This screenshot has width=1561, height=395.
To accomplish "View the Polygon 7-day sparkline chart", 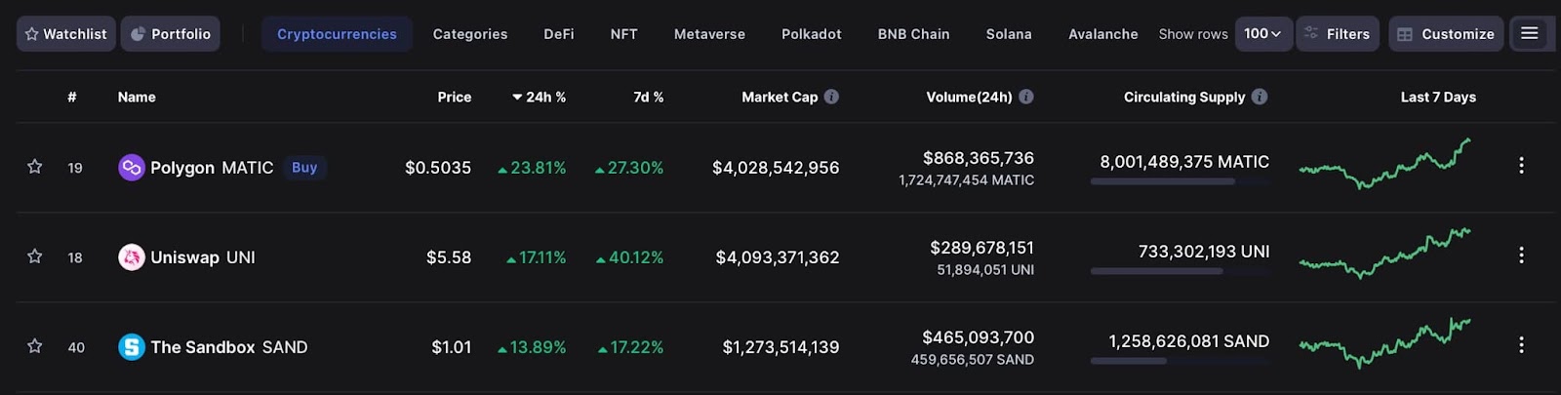I will pyautogui.click(x=1385, y=165).
